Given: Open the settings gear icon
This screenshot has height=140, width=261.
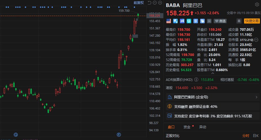Looking at the screenshot, I should pos(257,4).
